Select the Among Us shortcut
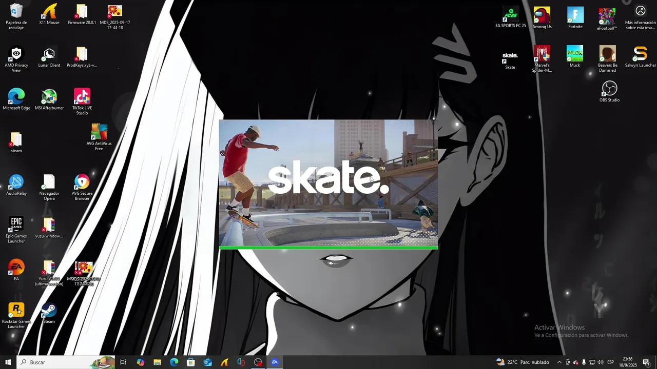The height and width of the screenshot is (369, 657). point(542,17)
